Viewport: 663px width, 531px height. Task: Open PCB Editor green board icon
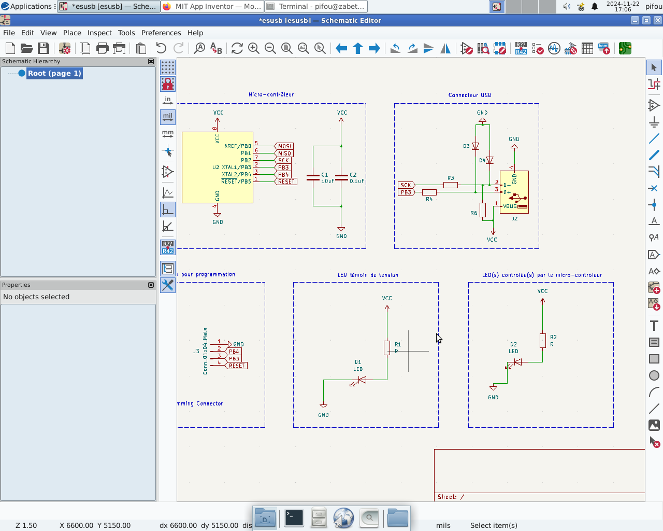[625, 48]
